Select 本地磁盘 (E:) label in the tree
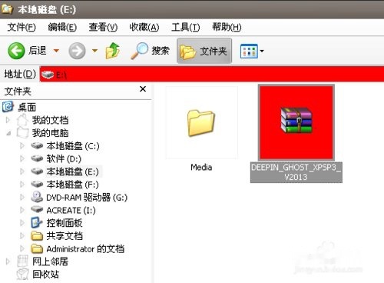The width and height of the screenshot is (384, 283). tap(73, 171)
